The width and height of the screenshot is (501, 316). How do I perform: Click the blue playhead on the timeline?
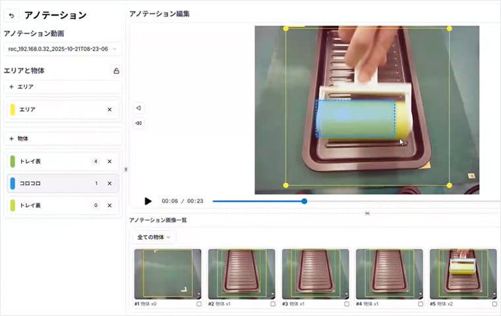[305, 201]
